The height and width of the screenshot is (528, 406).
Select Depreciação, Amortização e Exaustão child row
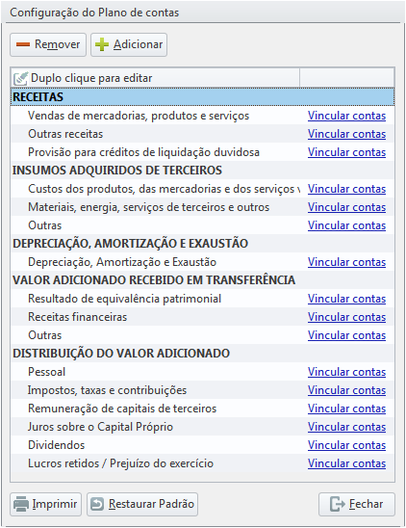202,262
